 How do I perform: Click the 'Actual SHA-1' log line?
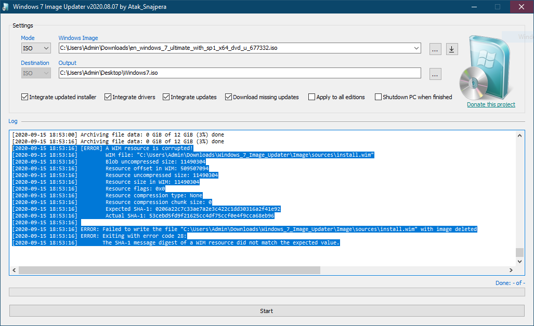(x=143, y=216)
